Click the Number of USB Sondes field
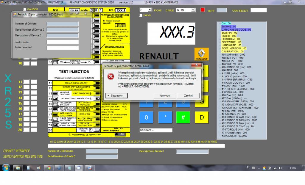The image size is (305, 185). point(102,151)
